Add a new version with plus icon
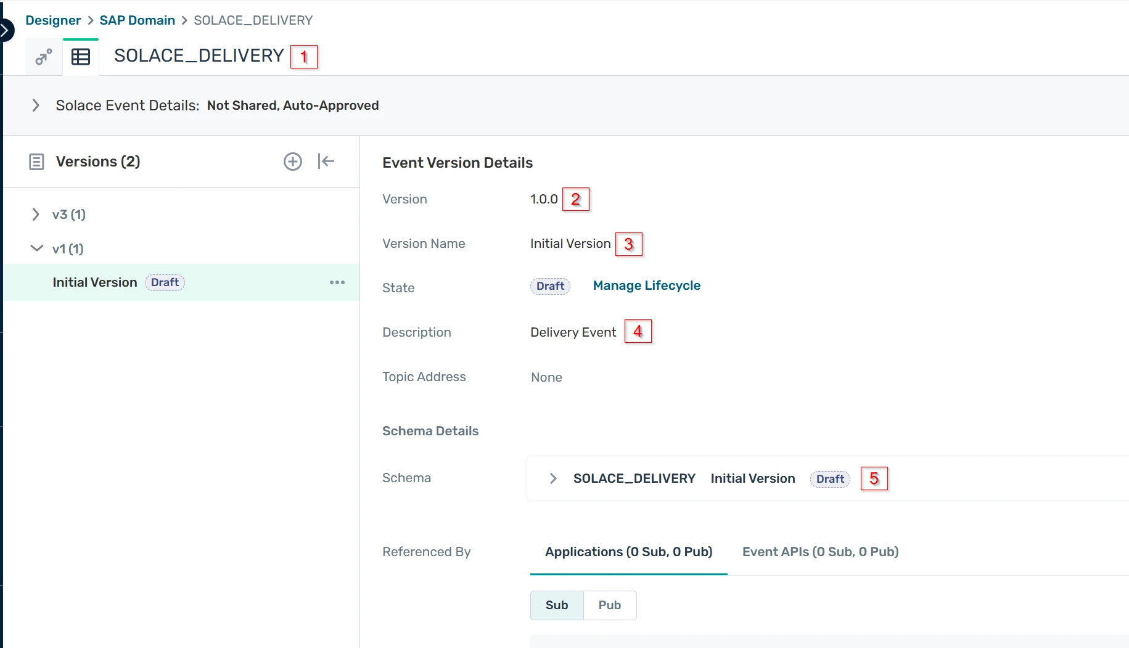Image resolution: width=1129 pixels, height=648 pixels. [x=293, y=162]
